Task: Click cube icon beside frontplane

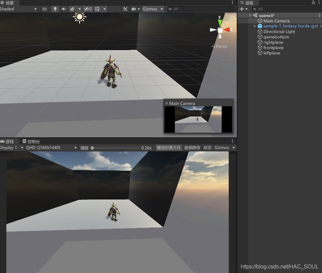Action: 260,47
